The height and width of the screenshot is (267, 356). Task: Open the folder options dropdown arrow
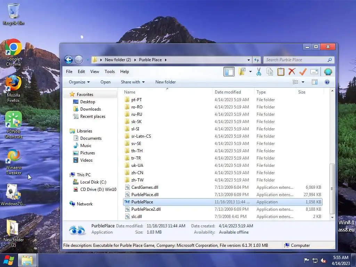point(250,72)
